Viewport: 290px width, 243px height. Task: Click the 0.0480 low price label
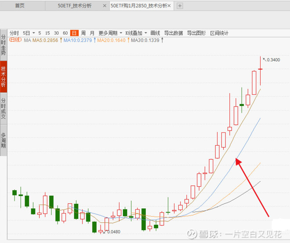[x=113, y=232]
